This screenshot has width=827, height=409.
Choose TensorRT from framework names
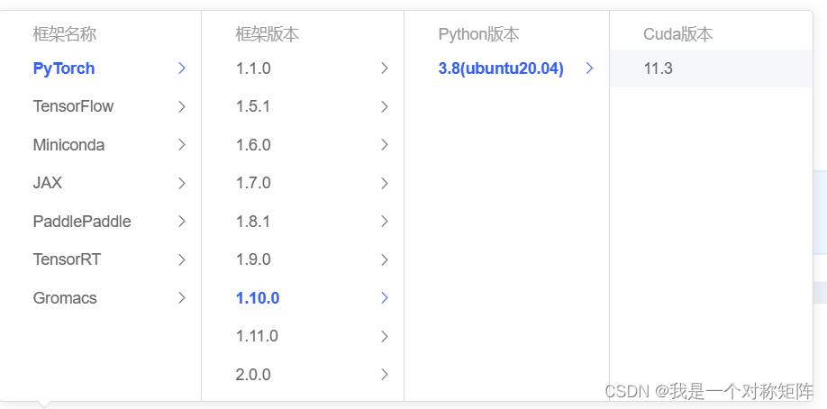67,259
